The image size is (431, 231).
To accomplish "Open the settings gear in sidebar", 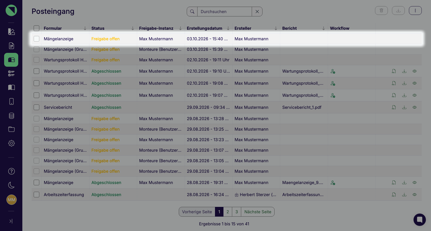I will [11, 143].
